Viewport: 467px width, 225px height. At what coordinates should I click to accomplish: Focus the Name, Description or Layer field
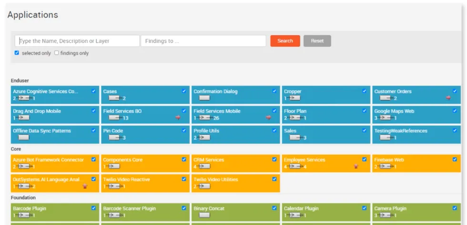tap(77, 41)
